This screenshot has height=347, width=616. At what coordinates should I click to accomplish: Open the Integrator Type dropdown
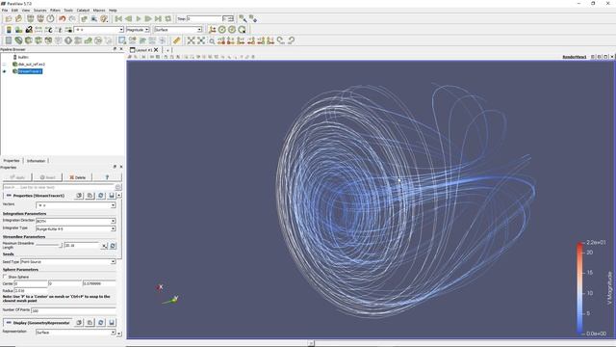[x=76, y=228]
